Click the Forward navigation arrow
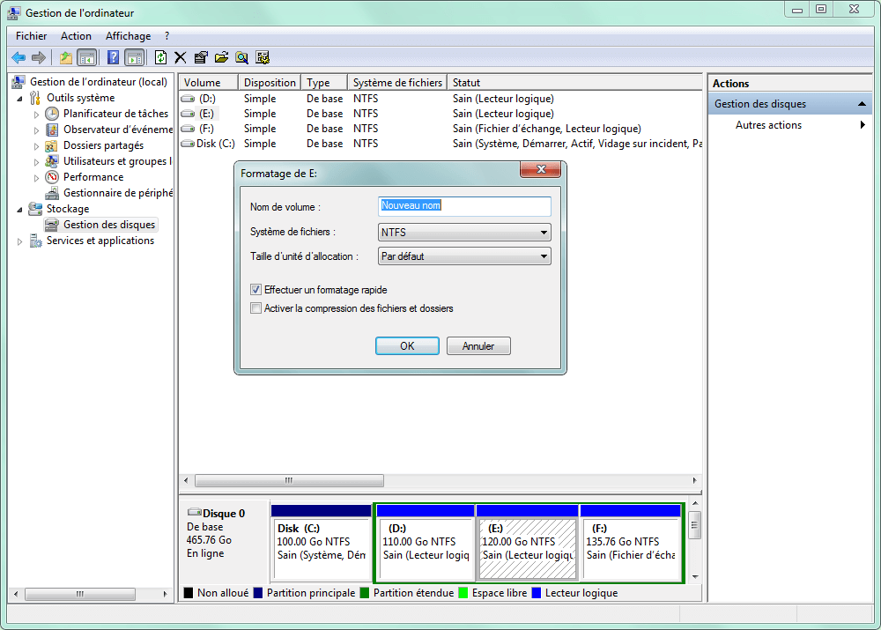Viewport: 881px width, 630px height. 39,56
